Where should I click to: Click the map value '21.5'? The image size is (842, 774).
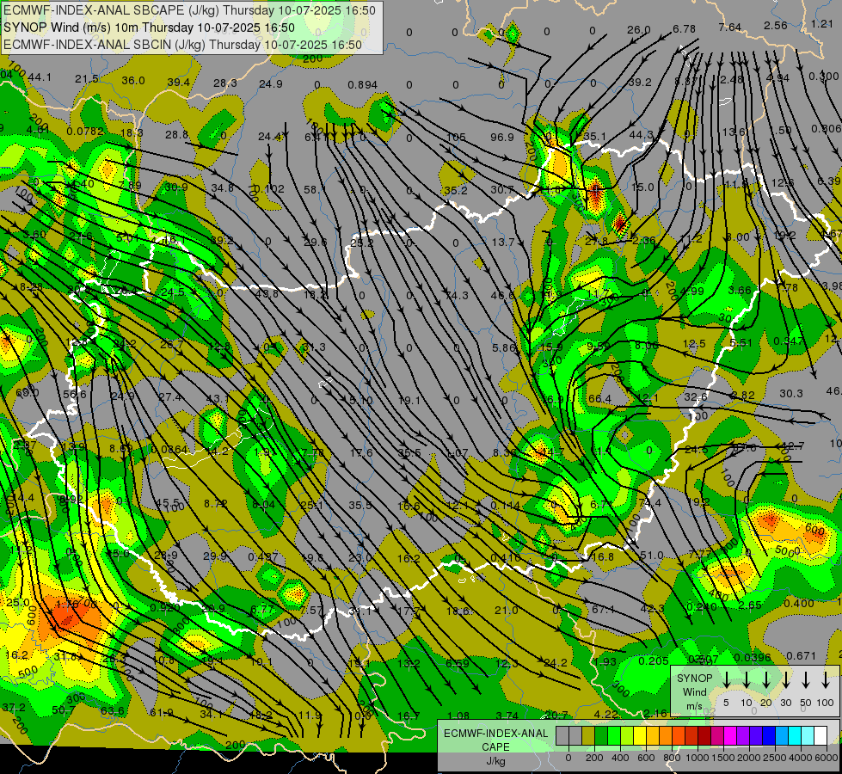tap(87, 79)
